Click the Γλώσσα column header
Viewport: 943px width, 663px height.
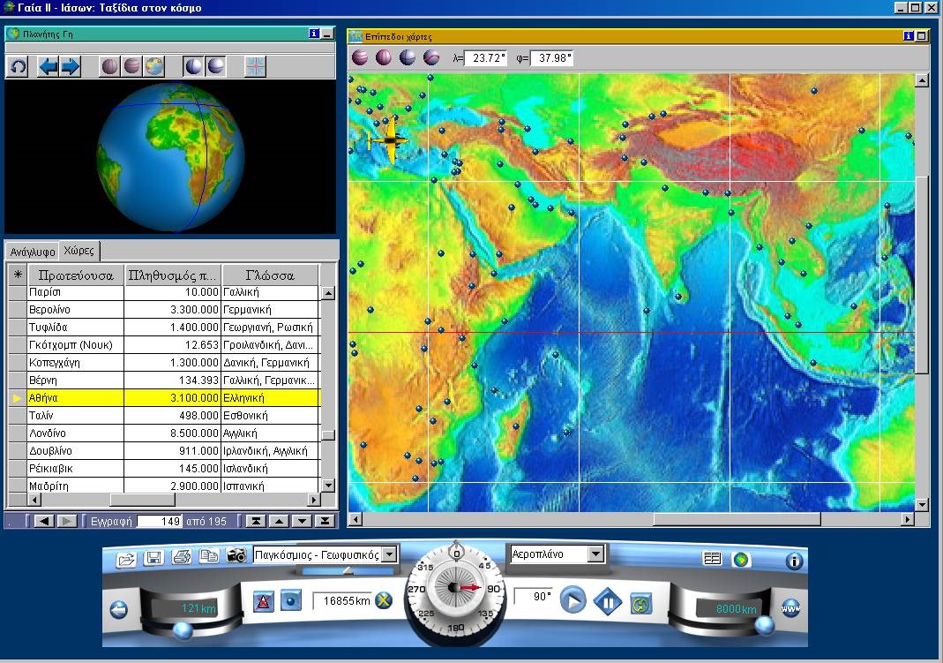click(270, 275)
